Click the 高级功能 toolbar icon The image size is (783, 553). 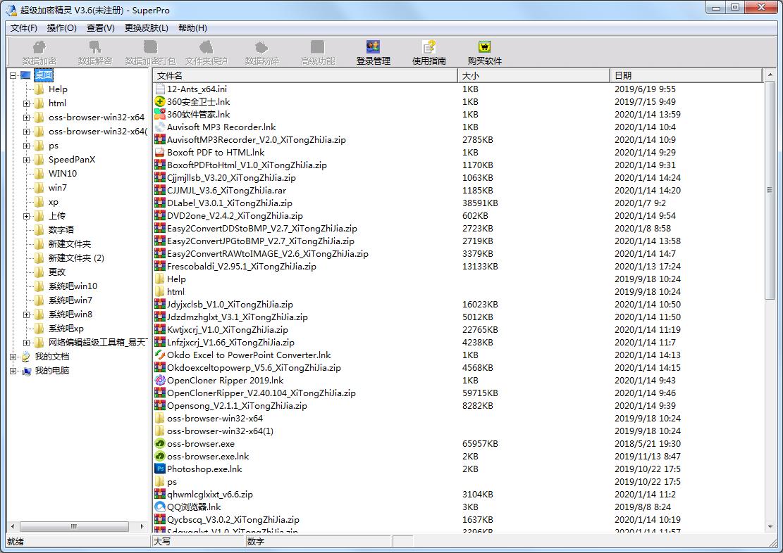pos(318,47)
